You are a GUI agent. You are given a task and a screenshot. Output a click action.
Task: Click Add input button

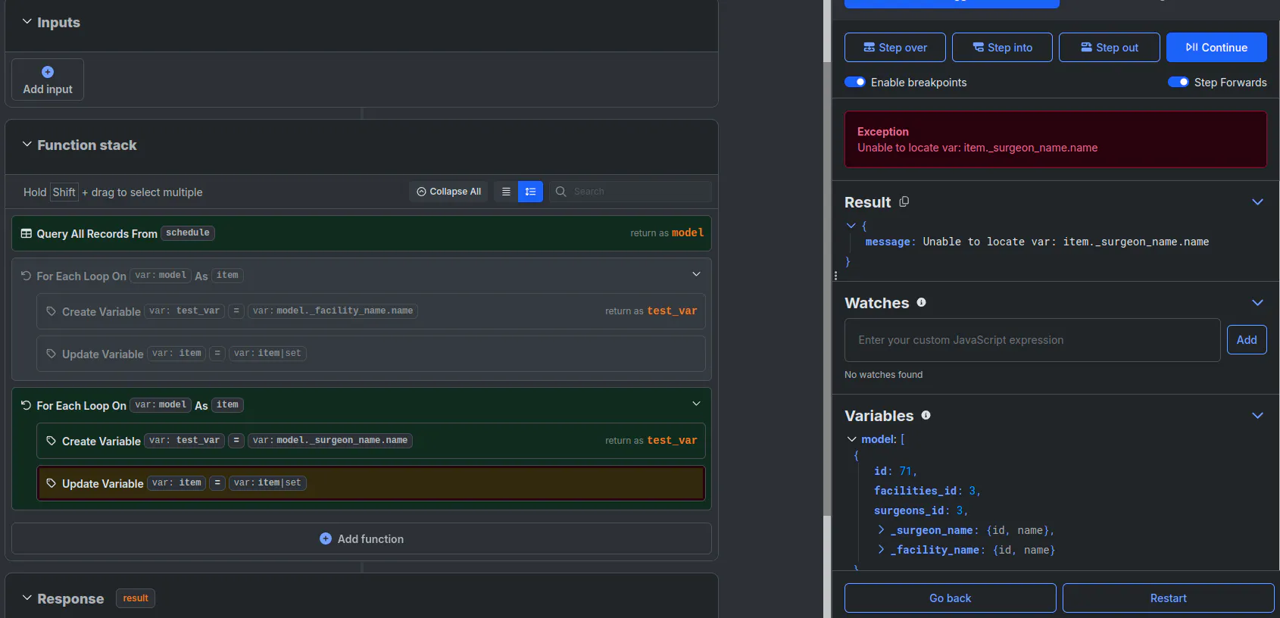coord(48,80)
